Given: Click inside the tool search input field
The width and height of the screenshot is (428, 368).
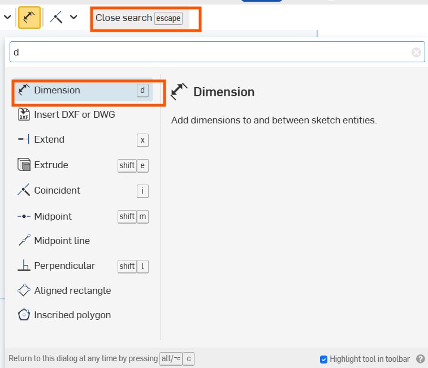Looking at the screenshot, I should [x=209, y=53].
